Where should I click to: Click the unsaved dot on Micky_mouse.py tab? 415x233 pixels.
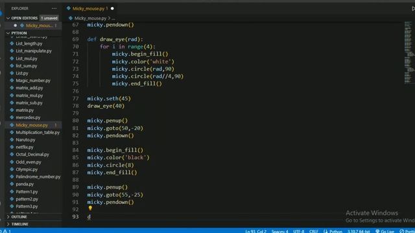tap(112, 8)
